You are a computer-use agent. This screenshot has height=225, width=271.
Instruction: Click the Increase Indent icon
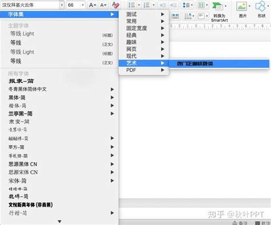pyautogui.click(x=173, y=5)
